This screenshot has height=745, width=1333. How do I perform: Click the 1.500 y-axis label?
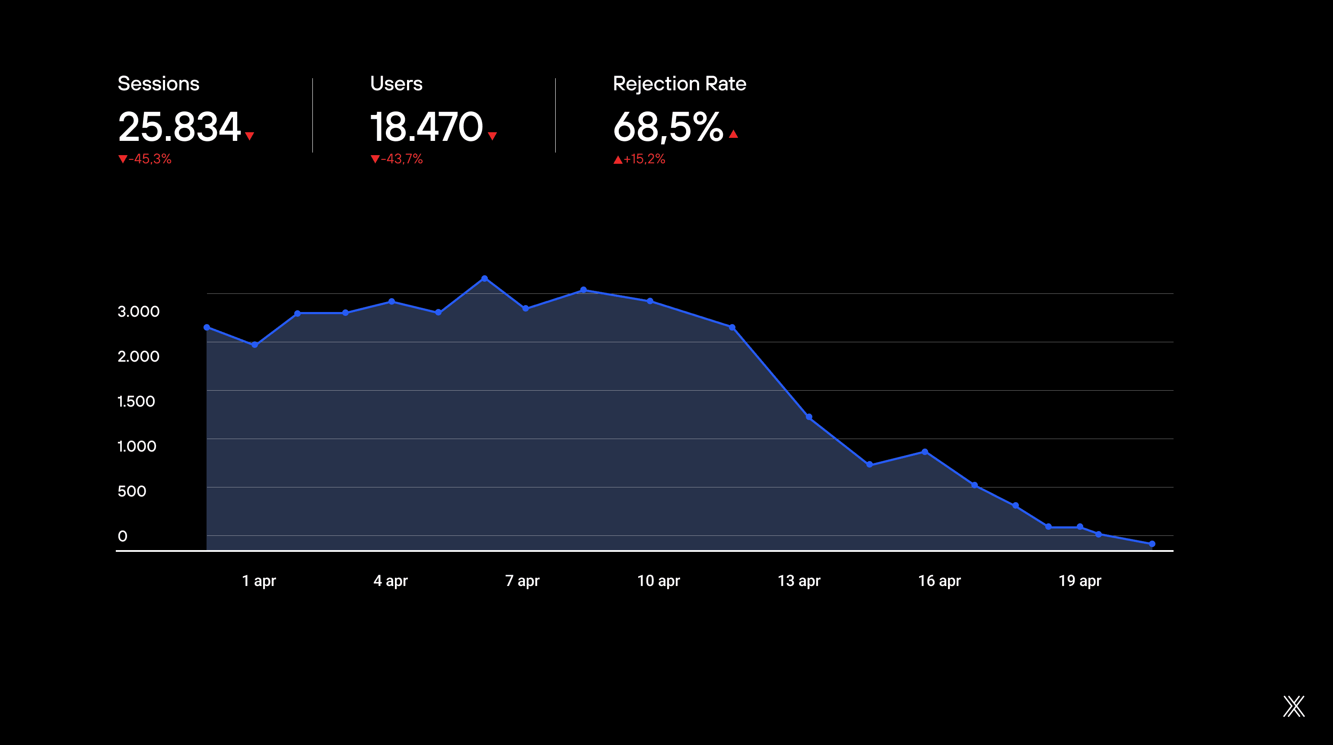136,401
